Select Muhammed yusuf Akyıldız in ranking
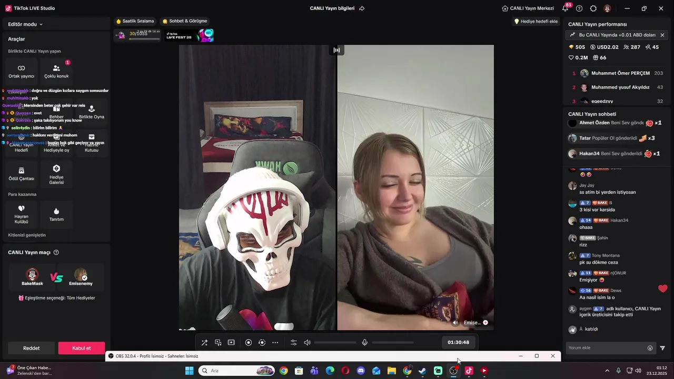The height and width of the screenshot is (379, 674). (x=617, y=87)
